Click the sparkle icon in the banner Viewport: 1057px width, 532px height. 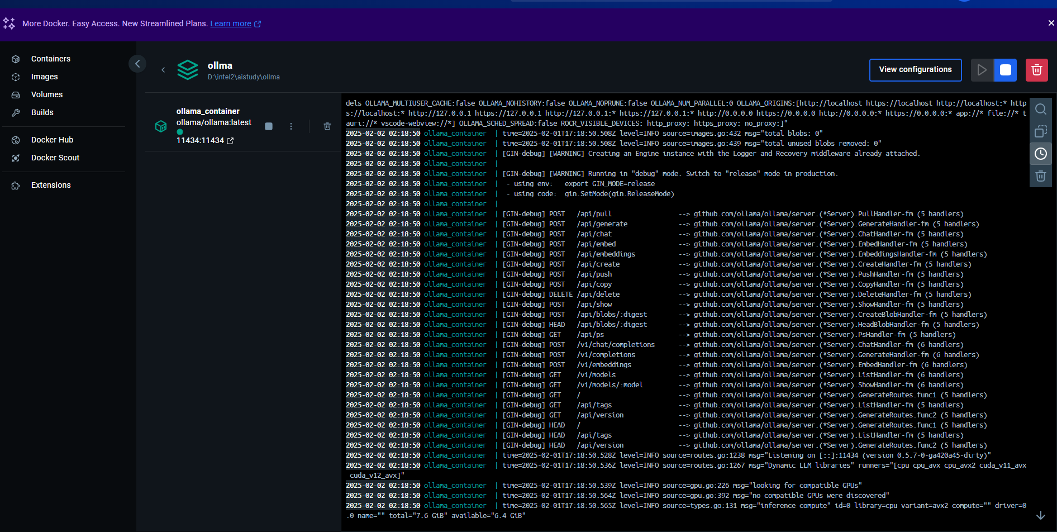(9, 23)
